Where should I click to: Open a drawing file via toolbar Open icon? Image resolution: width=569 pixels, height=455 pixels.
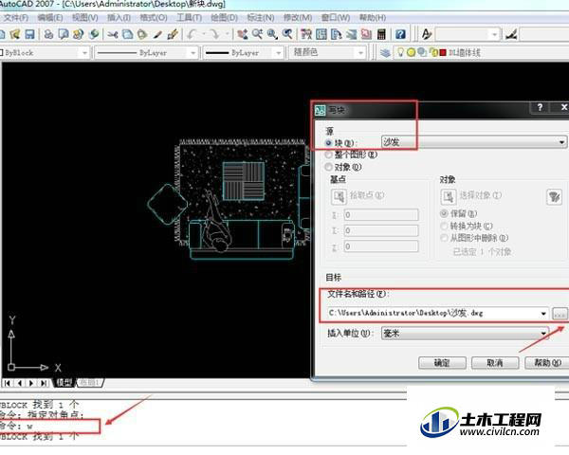15,34
